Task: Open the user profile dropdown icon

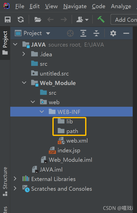Action: (x=82, y=19)
